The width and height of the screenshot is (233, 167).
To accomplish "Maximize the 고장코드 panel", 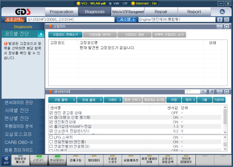I will [x=226, y=26].
